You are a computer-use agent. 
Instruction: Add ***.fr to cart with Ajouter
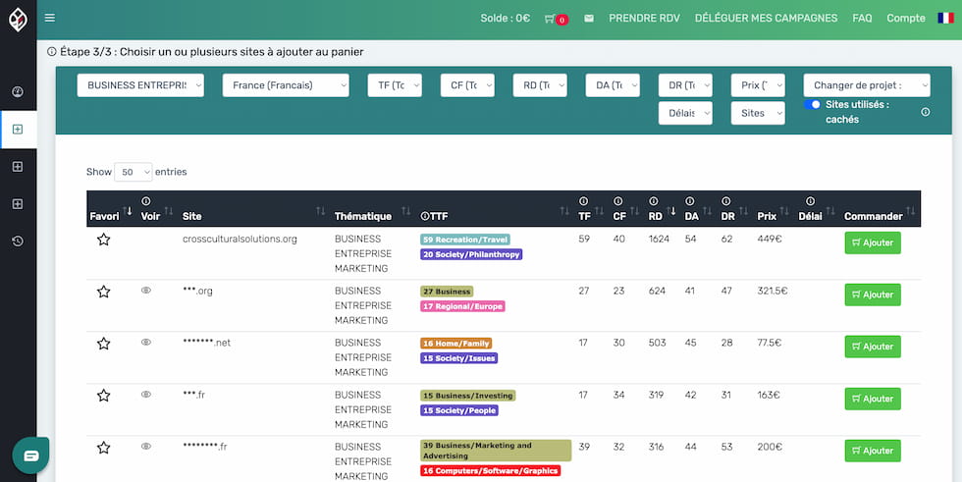(x=873, y=400)
